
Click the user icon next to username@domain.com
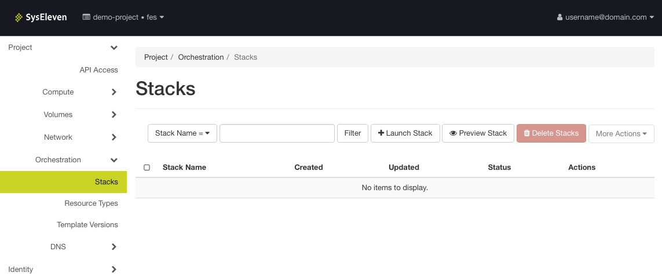pyautogui.click(x=560, y=17)
